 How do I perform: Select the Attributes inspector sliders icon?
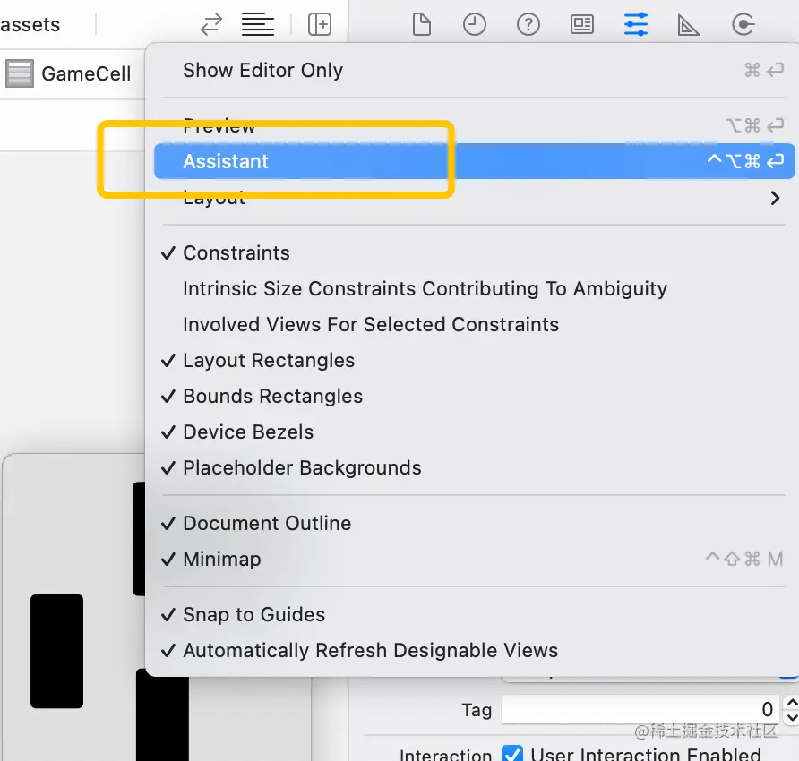(x=636, y=24)
